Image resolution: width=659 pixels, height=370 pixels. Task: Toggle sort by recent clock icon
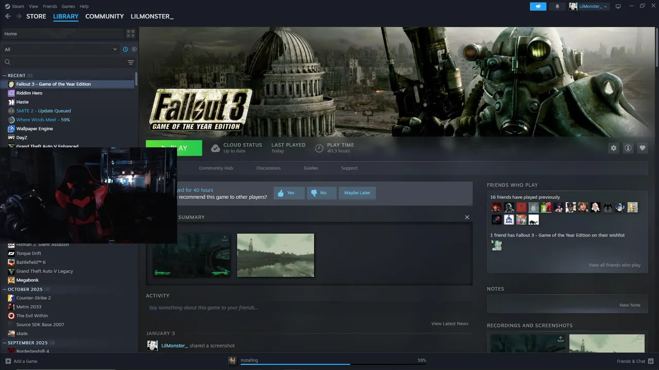[125, 49]
